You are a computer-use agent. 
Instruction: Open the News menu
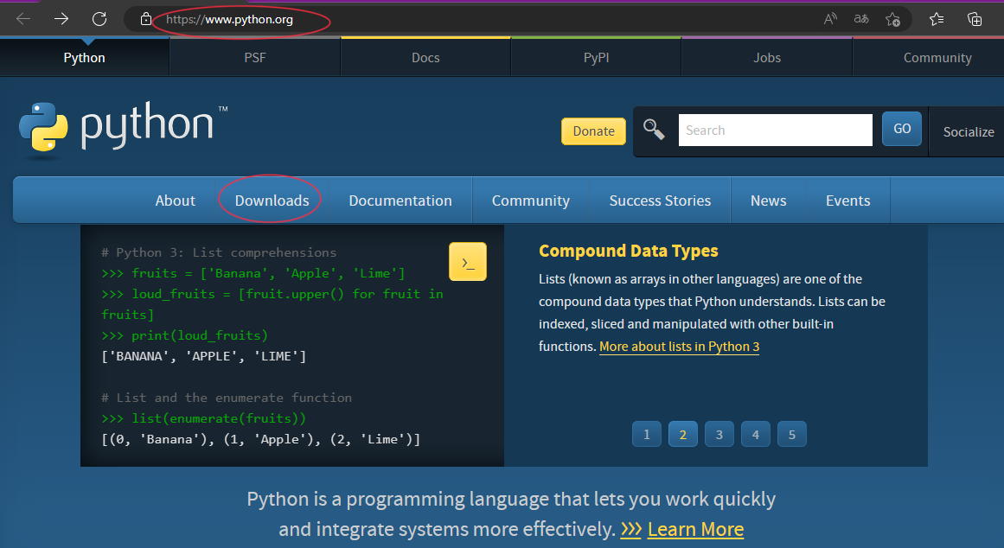pyautogui.click(x=769, y=201)
